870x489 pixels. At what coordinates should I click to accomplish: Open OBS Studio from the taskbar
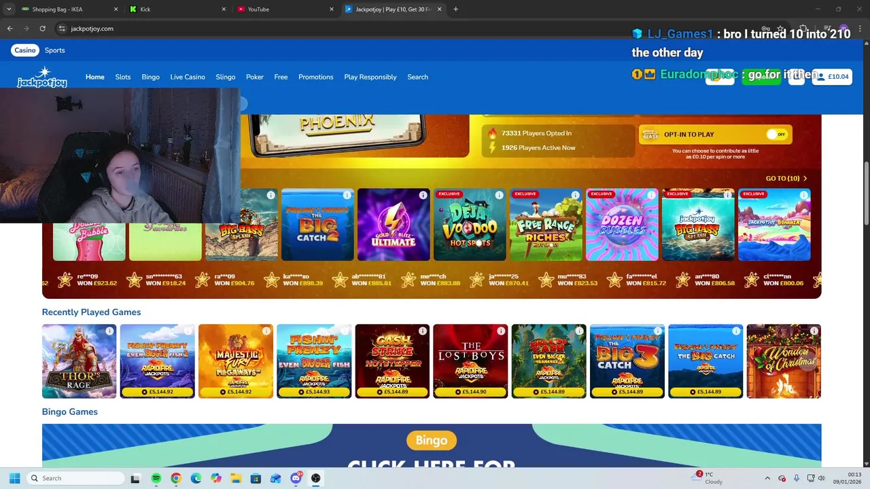[316, 478]
